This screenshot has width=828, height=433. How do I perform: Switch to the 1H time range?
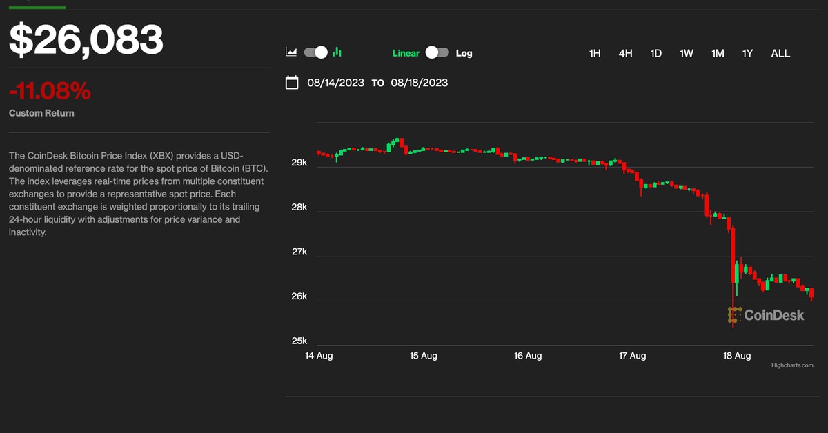(x=595, y=53)
